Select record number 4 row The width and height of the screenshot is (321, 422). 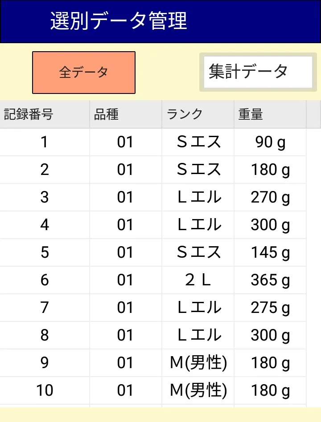(44, 225)
